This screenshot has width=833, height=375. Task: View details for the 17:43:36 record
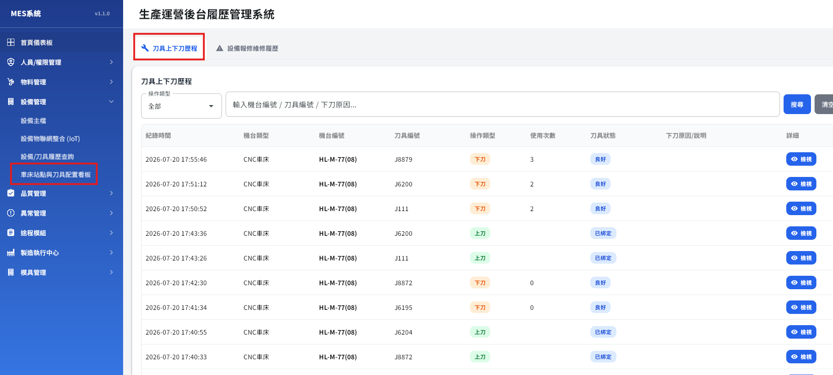(801, 233)
